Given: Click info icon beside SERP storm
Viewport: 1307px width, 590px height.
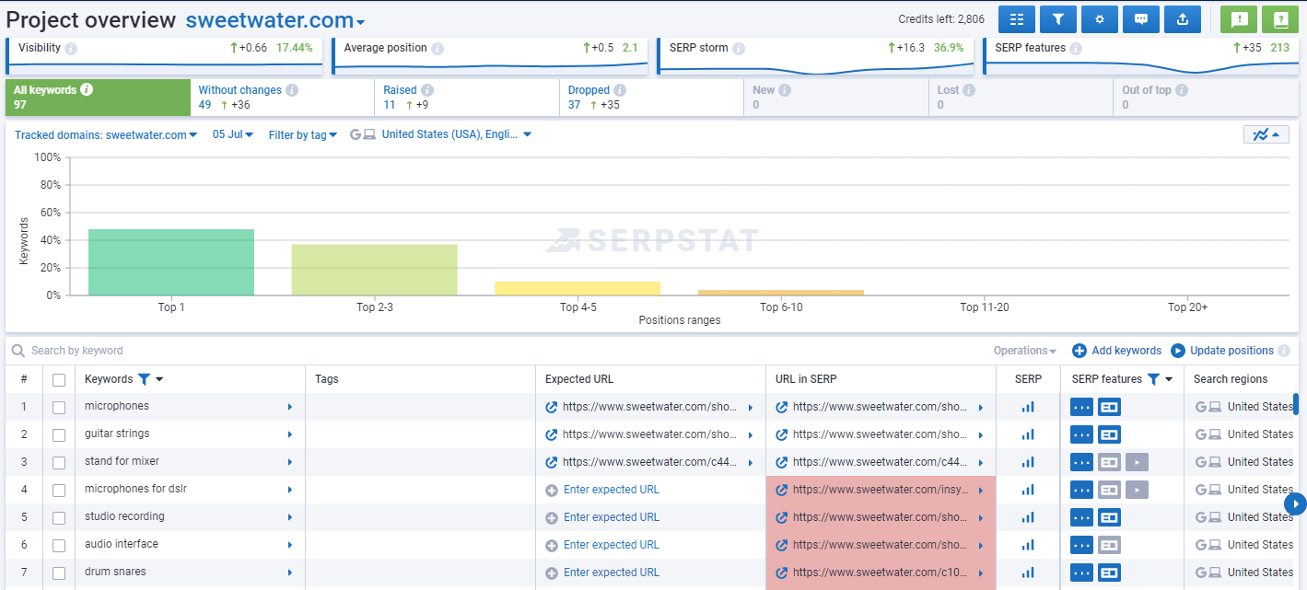Looking at the screenshot, I should [x=739, y=48].
